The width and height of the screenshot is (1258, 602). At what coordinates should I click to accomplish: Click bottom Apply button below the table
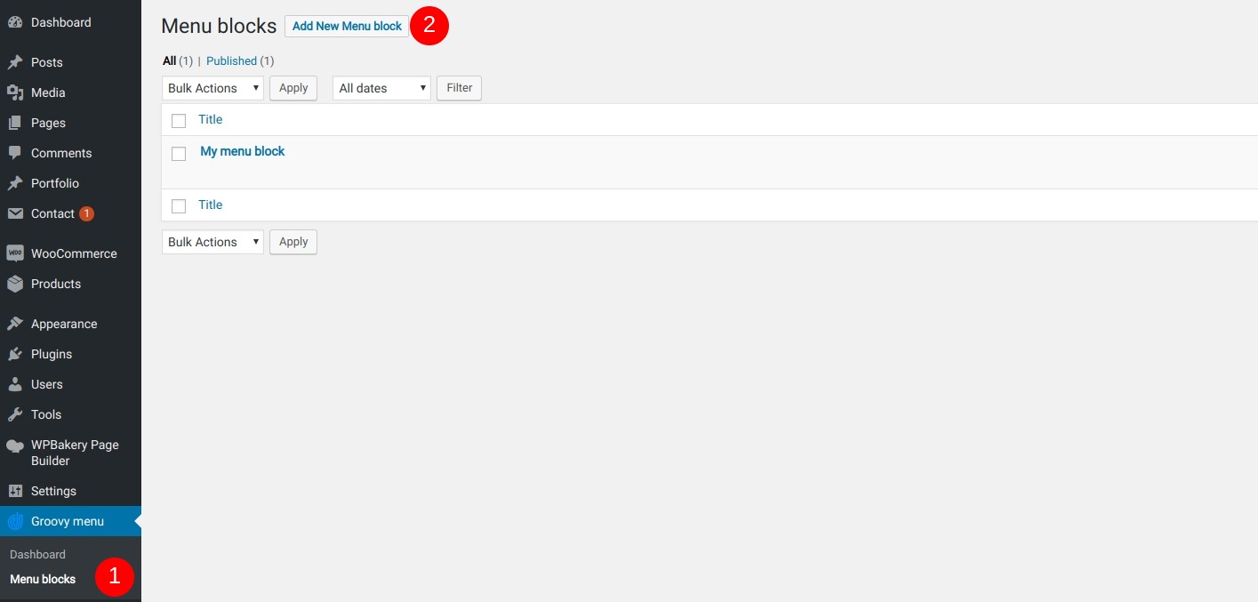coord(293,242)
